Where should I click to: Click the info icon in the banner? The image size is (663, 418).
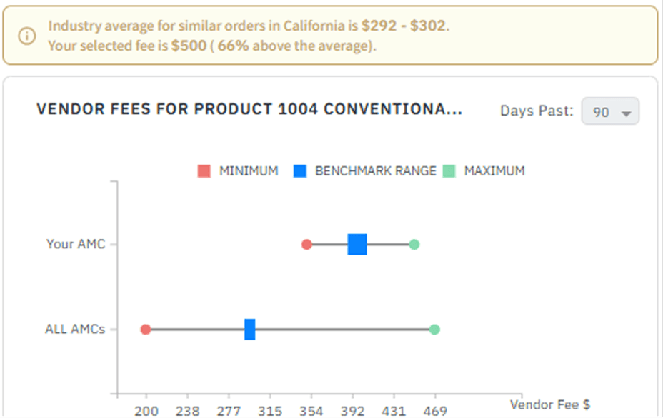pyautogui.click(x=27, y=36)
